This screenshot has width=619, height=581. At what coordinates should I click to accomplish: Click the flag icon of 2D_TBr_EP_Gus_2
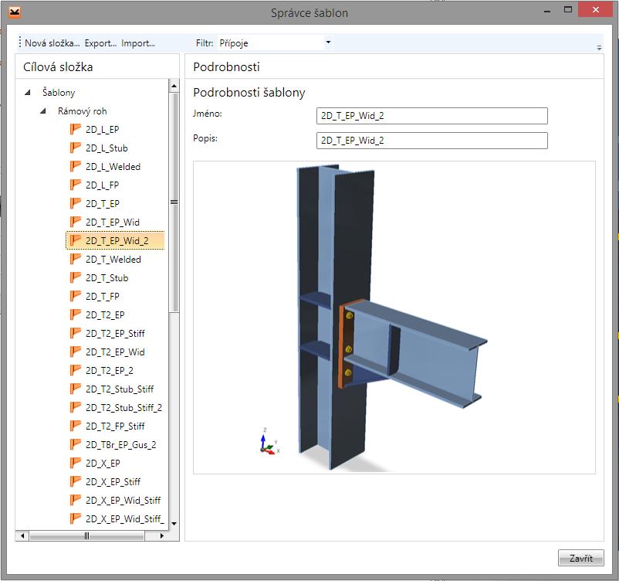(75, 445)
